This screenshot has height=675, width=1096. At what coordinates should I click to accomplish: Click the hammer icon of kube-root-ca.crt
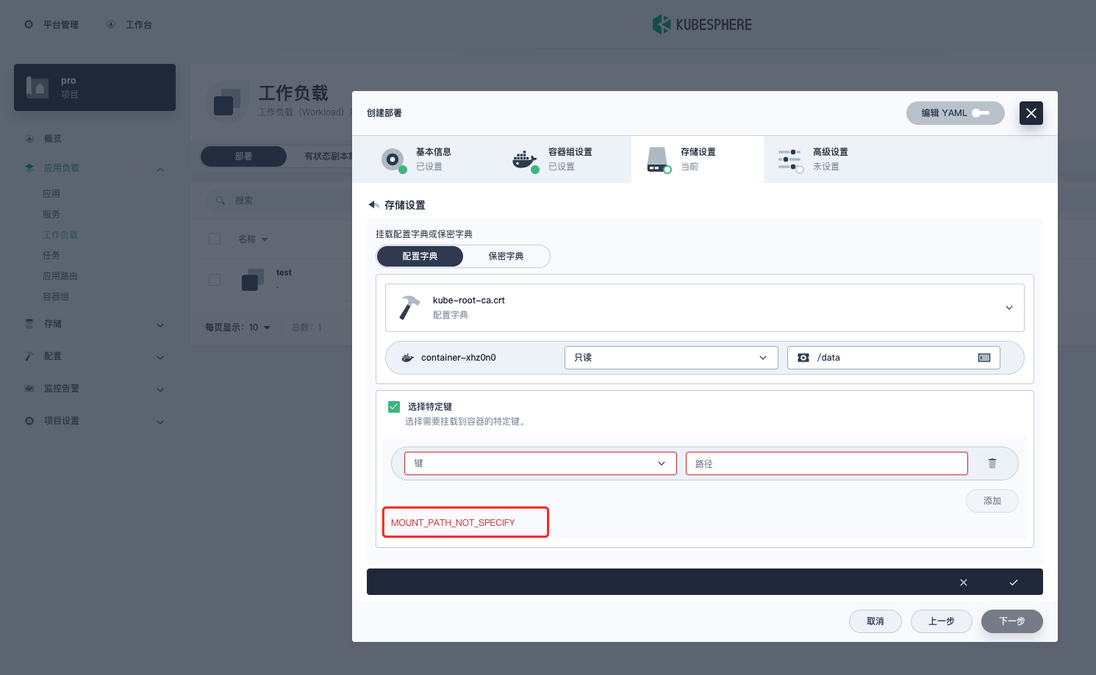409,308
